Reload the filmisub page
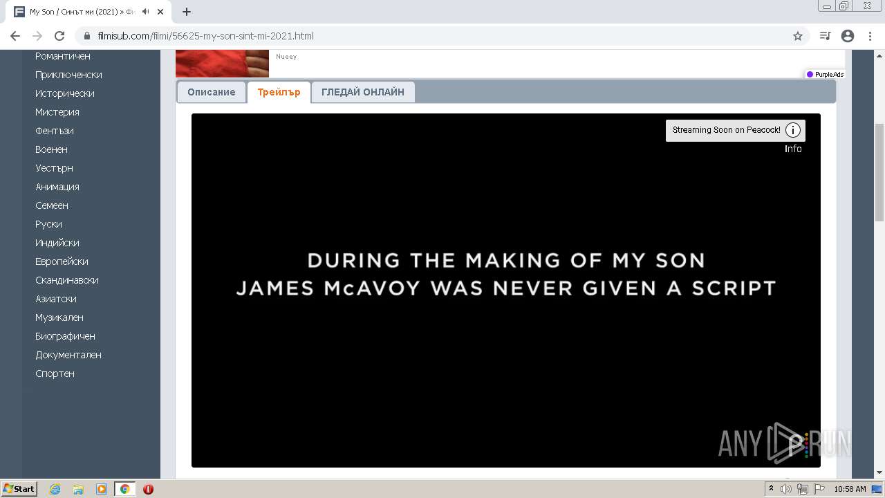Screen dimensions: 885x498 click(x=59, y=36)
